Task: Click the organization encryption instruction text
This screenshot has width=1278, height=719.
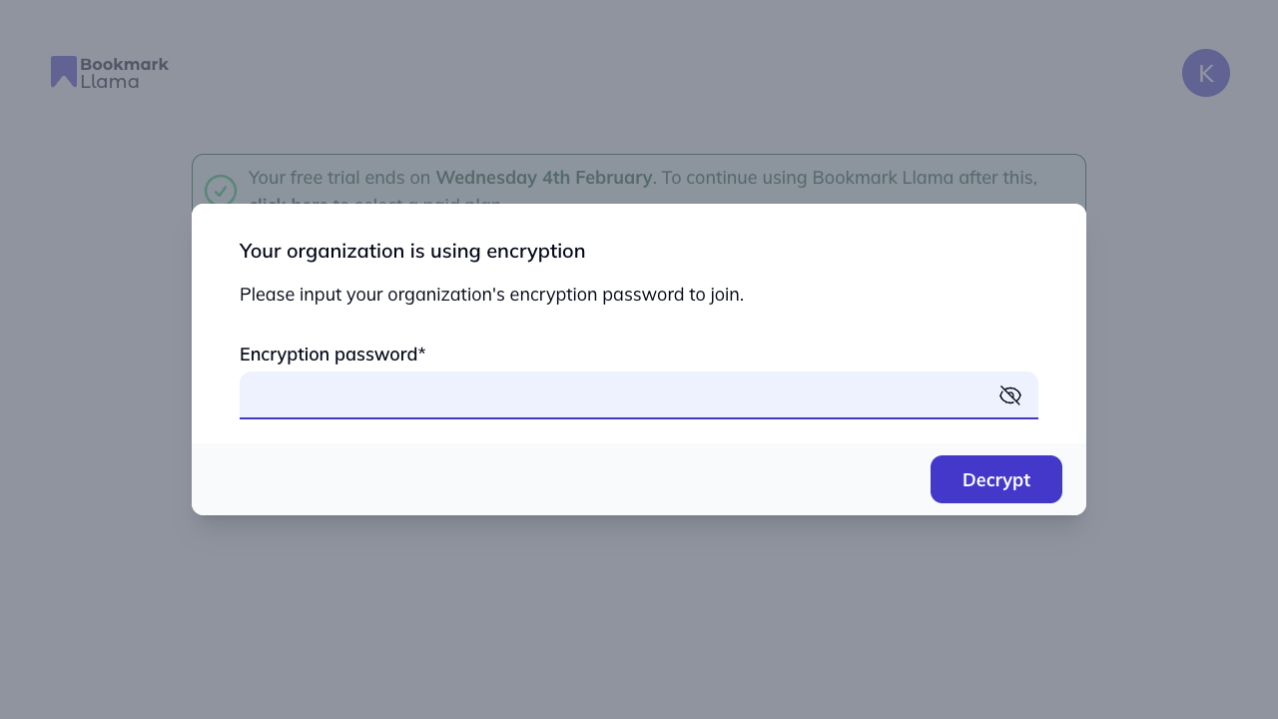Action: click(491, 295)
